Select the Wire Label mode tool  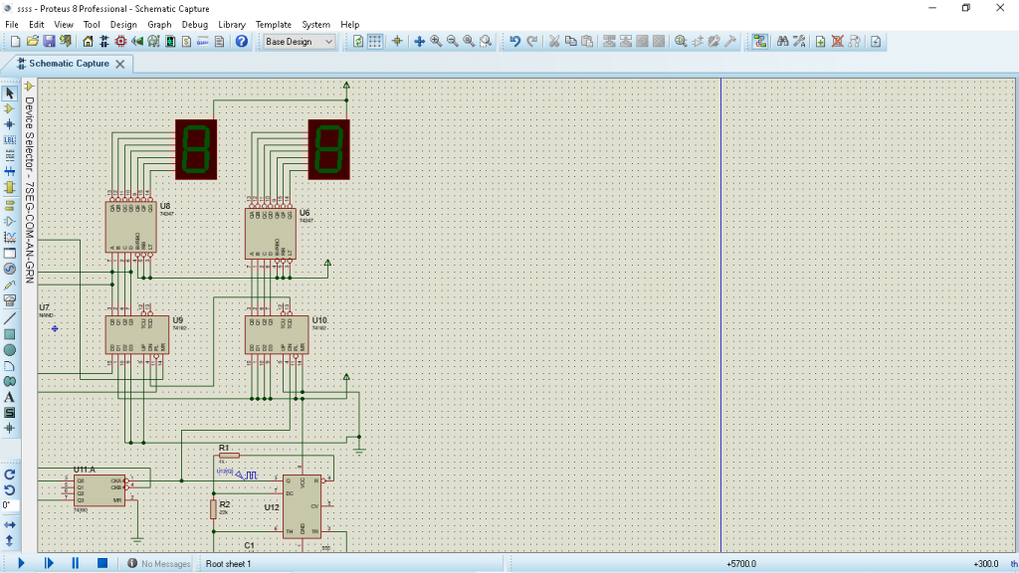10,139
